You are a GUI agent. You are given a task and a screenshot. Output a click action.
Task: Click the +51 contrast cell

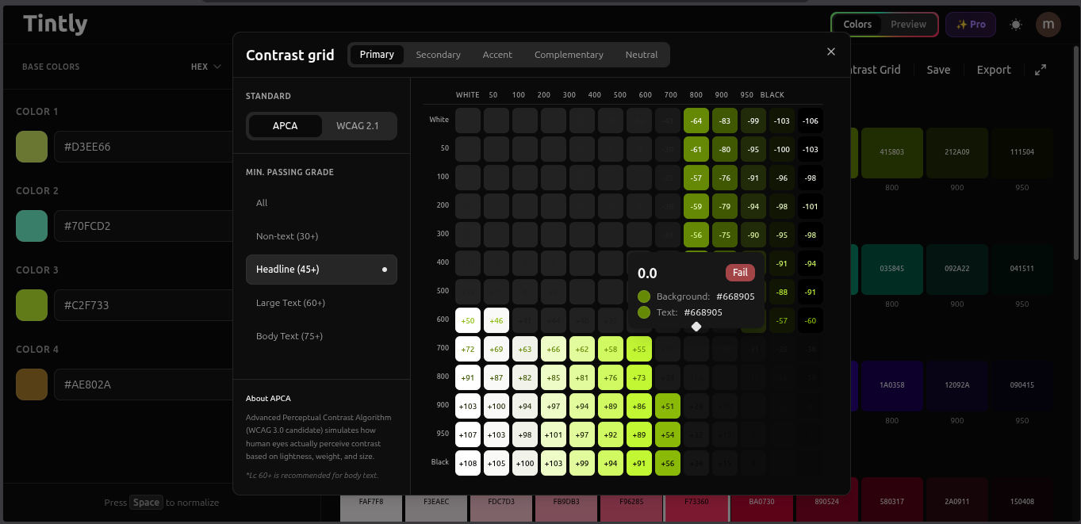click(668, 406)
